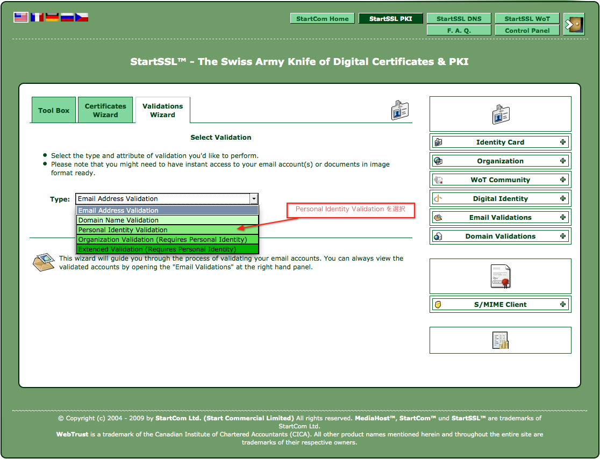Expand S/MIME Client with the plus icon
The width and height of the screenshot is (600, 459).
point(563,304)
